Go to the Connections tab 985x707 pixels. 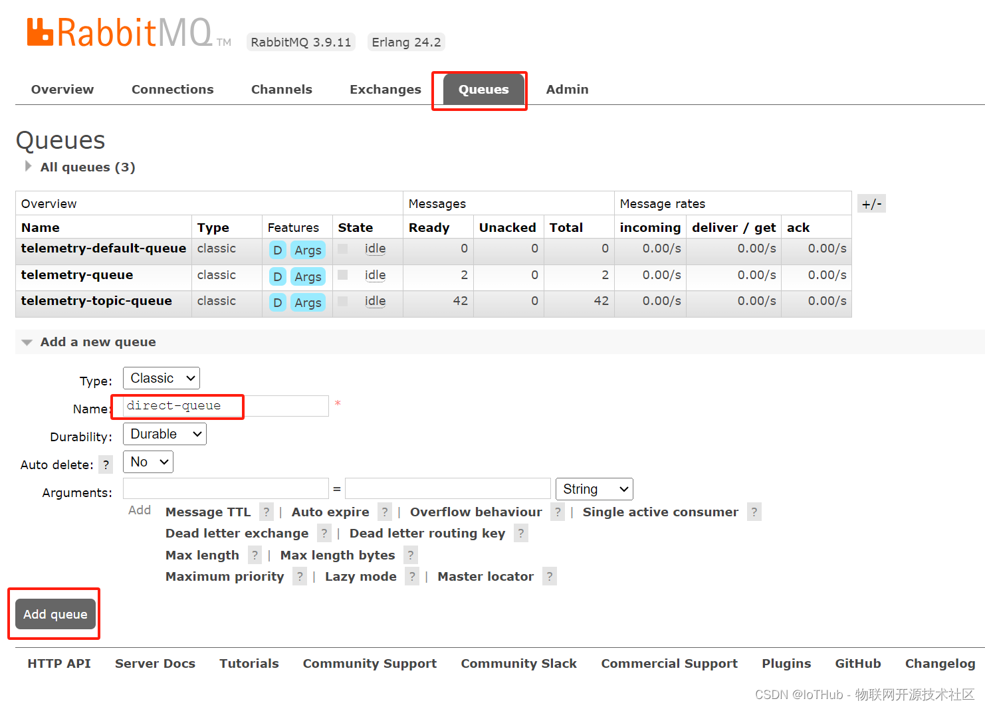[x=173, y=89]
